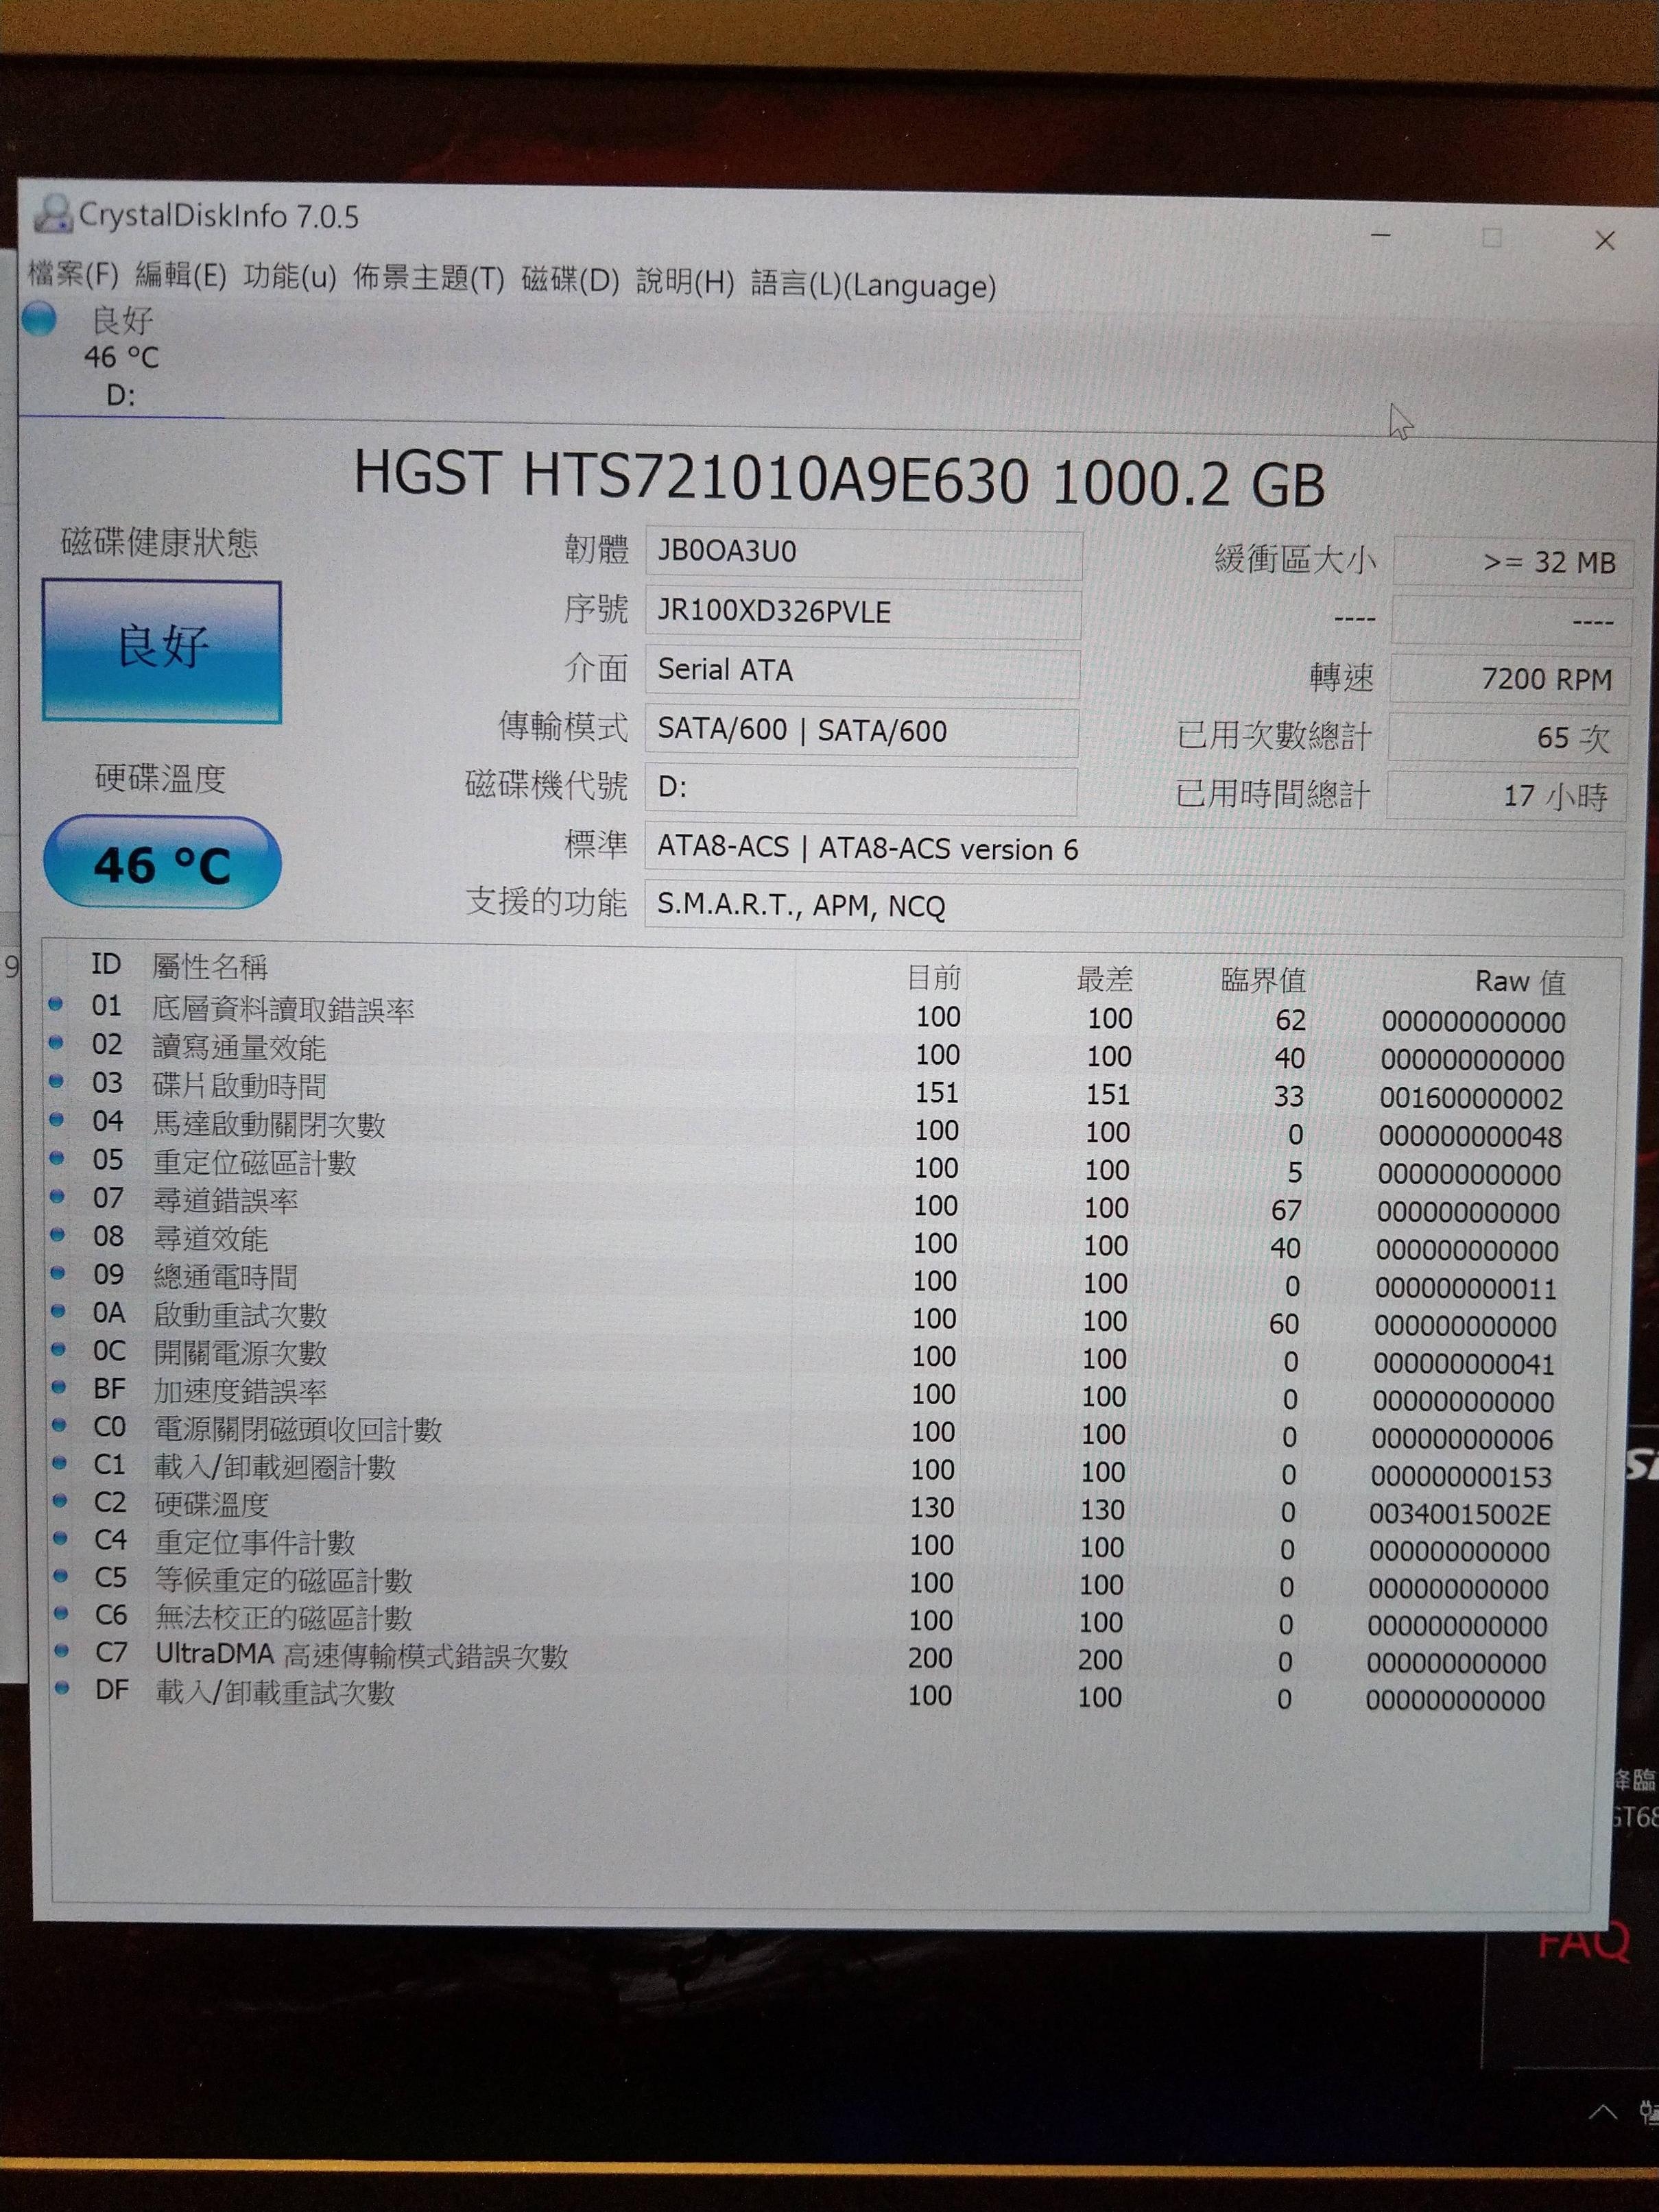Click the power on hours value 17 小時
Image resolution: width=1659 pixels, height=2212 pixels.
(x=1506, y=796)
